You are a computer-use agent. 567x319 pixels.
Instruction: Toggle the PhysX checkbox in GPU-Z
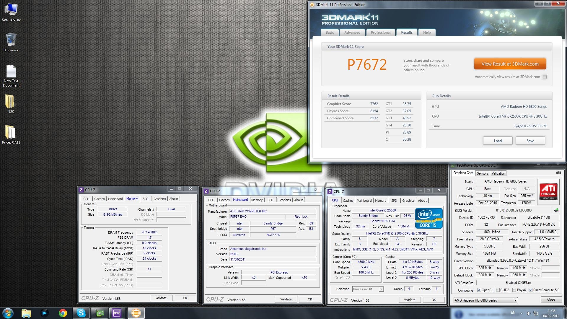coord(514,290)
